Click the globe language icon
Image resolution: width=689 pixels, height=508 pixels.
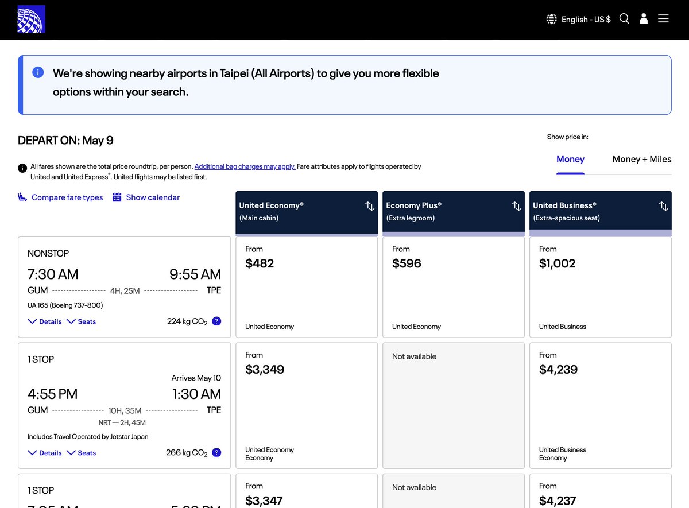(x=551, y=20)
